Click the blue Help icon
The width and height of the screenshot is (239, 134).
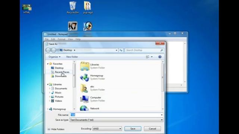160,57
